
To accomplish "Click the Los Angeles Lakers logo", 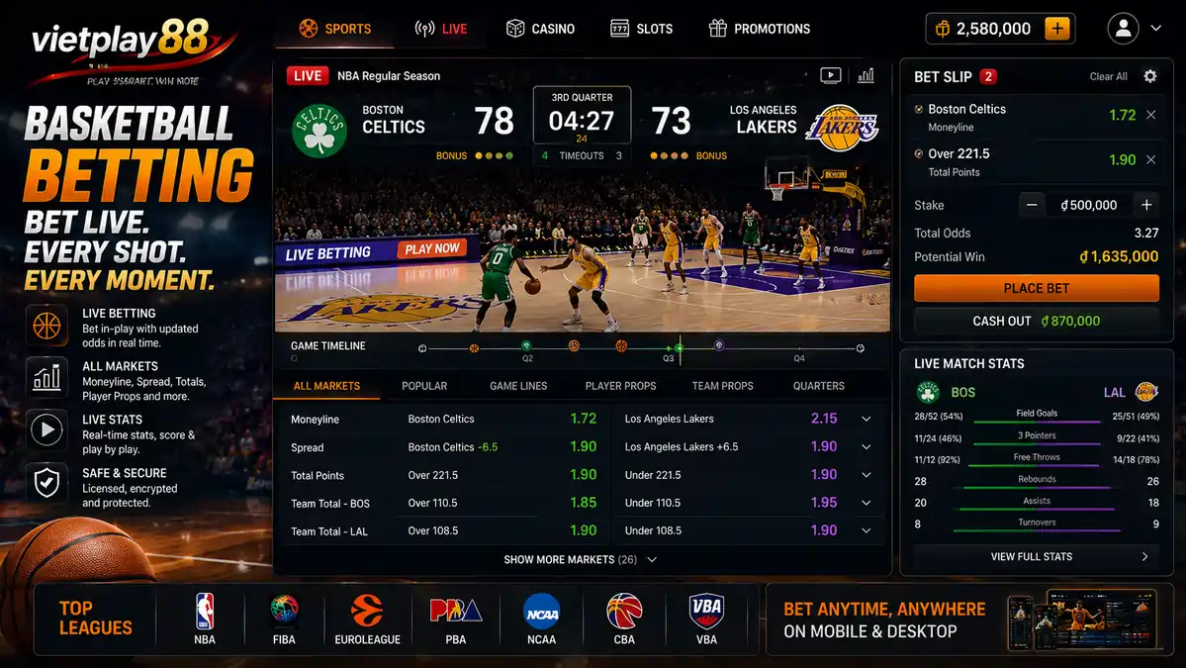I will pyautogui.click(x=842, y=128).
